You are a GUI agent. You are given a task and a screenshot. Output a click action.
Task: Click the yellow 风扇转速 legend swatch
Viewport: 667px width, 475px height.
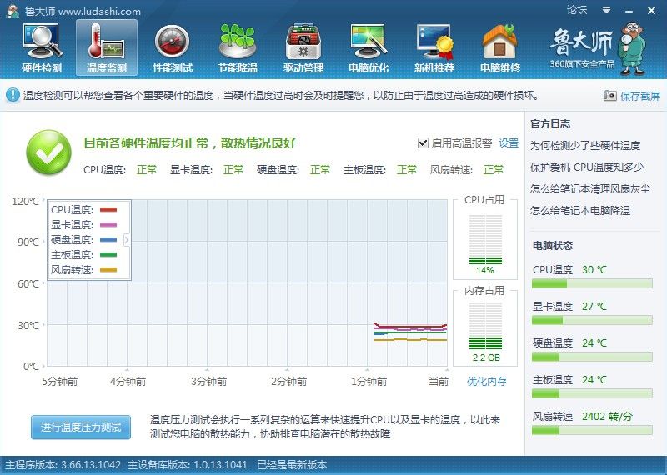(x=108, y=270)
